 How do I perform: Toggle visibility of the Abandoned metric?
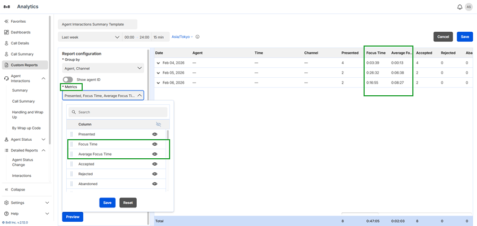155,184
